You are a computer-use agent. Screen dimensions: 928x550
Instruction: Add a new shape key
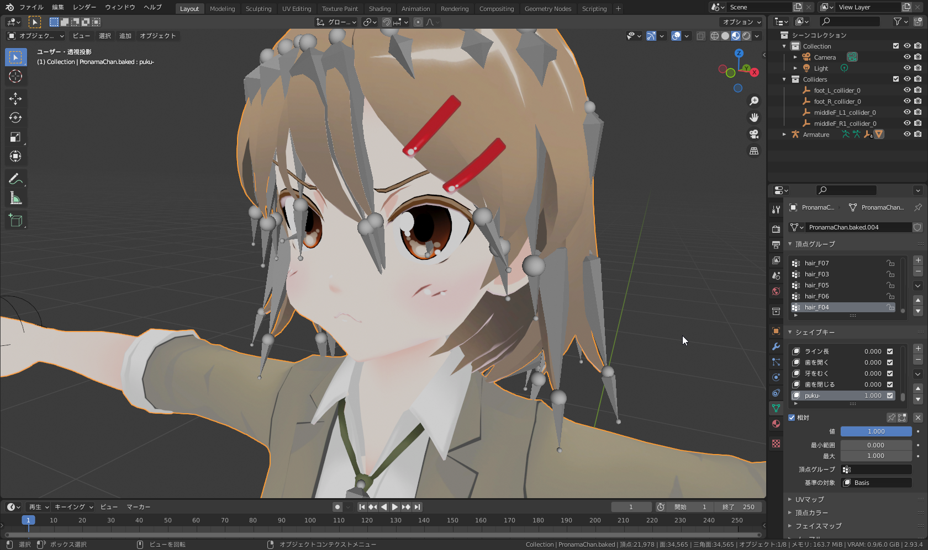coord(918,349)
